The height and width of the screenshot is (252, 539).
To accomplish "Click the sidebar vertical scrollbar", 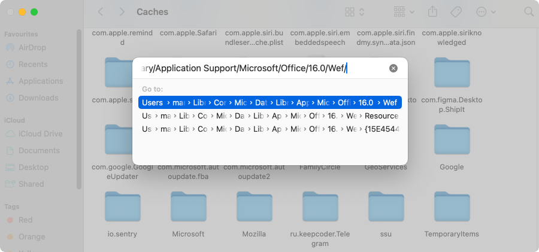I will [x=79, y=110].
